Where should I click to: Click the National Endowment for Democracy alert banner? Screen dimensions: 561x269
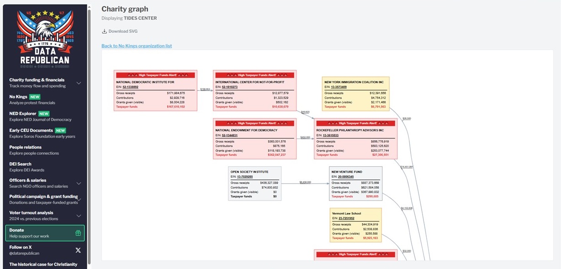click(254, 123)
